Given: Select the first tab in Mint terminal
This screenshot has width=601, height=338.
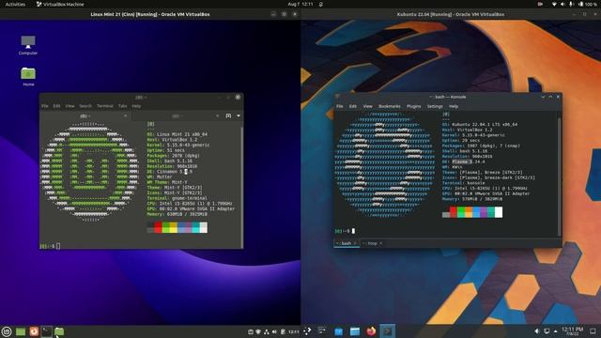Looking at the screenshot, I should point(85,115).
